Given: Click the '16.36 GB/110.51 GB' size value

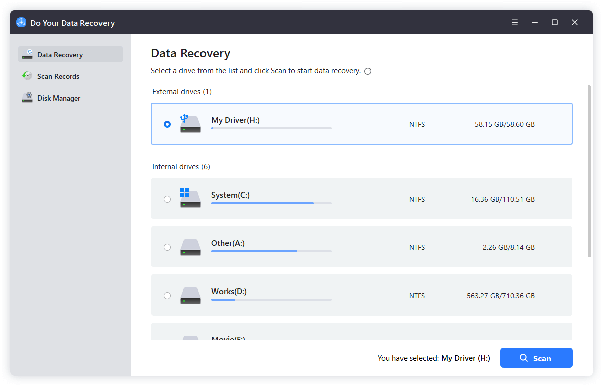Looking at the screenshot, I should (502, 199).
